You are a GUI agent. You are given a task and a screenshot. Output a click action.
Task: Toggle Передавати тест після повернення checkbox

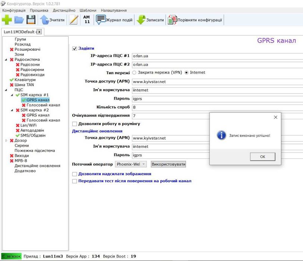coord(75,181)
